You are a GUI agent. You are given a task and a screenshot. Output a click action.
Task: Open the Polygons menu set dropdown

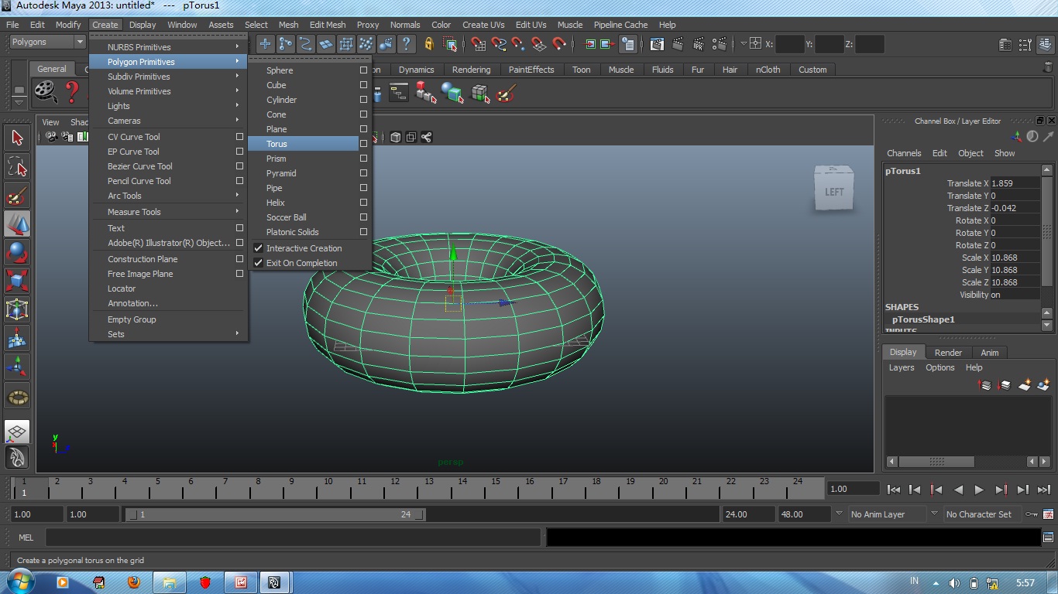tap(46, 42)
